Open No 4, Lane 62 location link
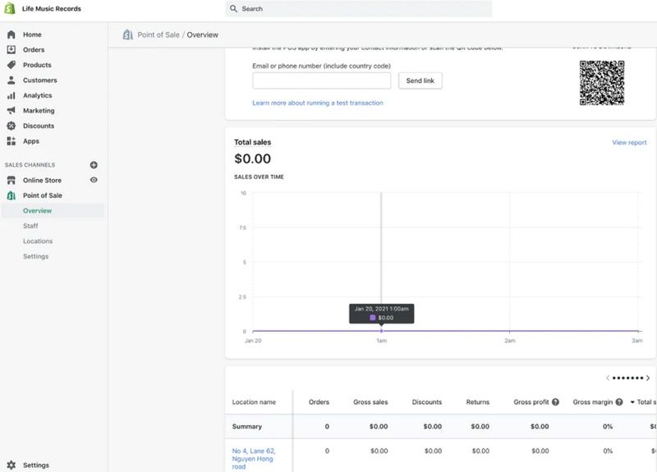This screenshot has width=657, height=472. (254, 459)
